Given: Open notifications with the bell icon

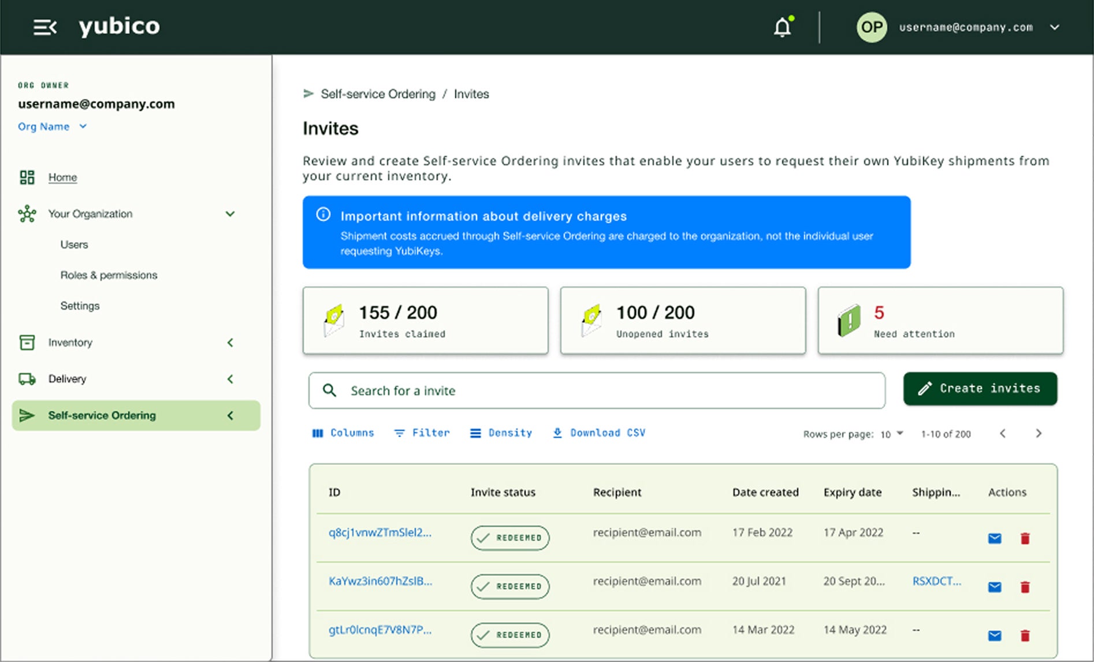Looking at the screenshot, I should tap(782, 27).
